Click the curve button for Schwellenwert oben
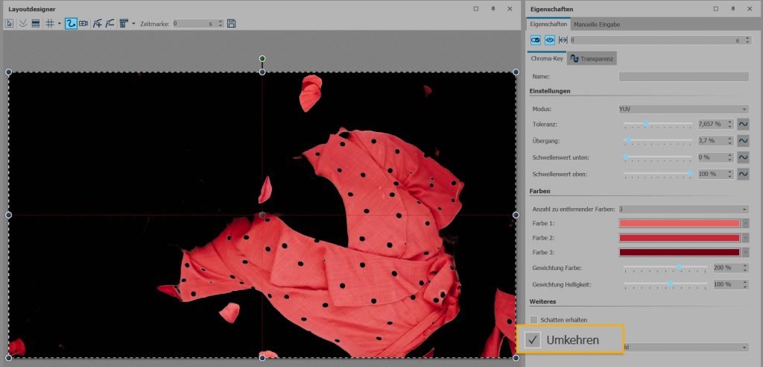This screenshot has width=763, height=367. 743,174
